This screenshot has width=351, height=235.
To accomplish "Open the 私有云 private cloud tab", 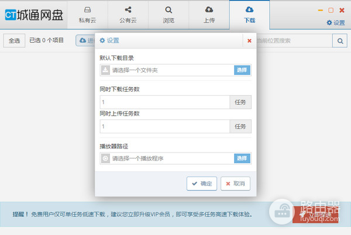I will click(87, 15).
